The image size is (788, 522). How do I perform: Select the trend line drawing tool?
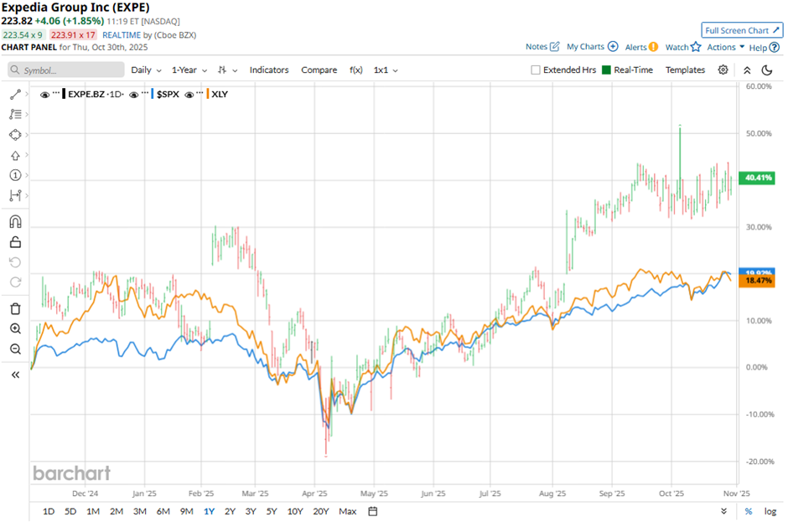pos(15,95)
